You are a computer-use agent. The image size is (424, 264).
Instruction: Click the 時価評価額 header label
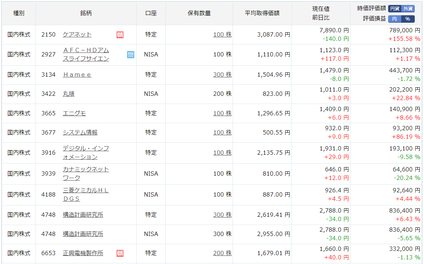(371, 9)
